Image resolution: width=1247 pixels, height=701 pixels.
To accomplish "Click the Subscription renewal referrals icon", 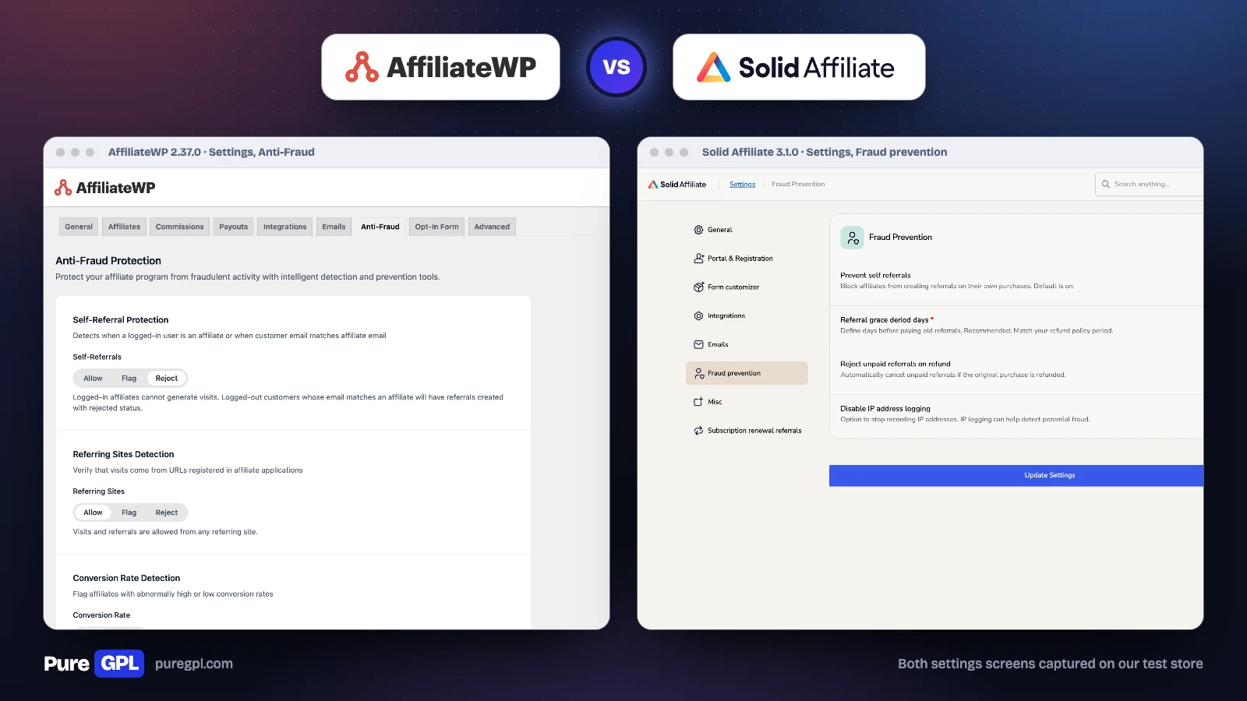I will (x=698, y=431).
